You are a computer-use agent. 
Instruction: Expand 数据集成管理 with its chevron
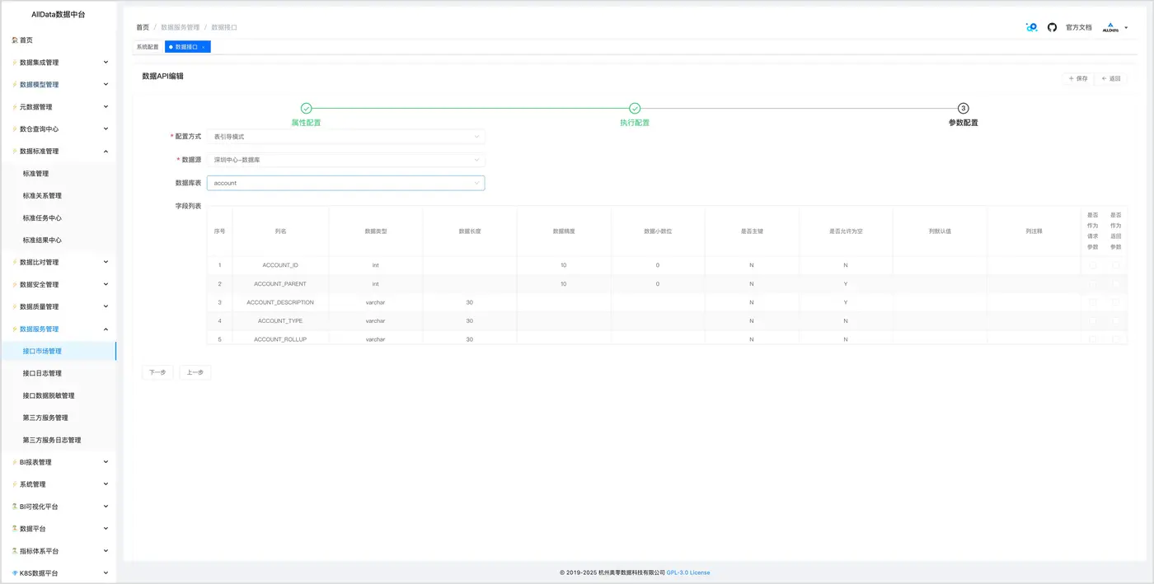106,62
